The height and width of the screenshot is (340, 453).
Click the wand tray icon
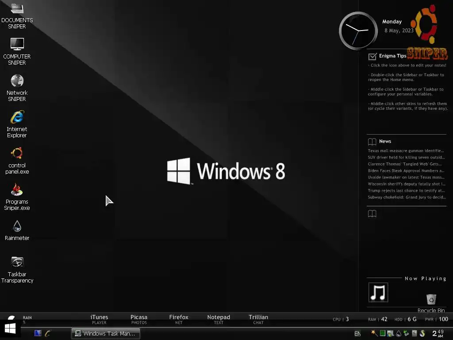point(374,333)
